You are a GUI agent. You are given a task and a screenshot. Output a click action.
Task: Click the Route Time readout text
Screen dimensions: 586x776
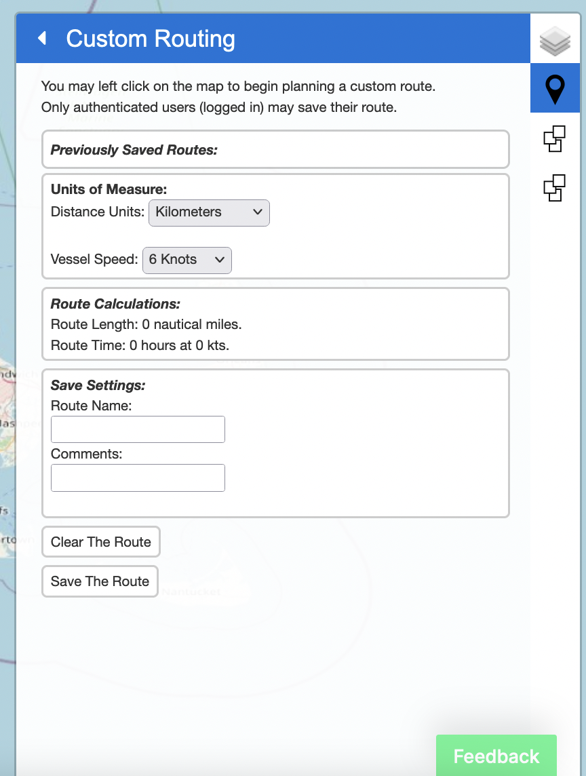pos(140,345)
